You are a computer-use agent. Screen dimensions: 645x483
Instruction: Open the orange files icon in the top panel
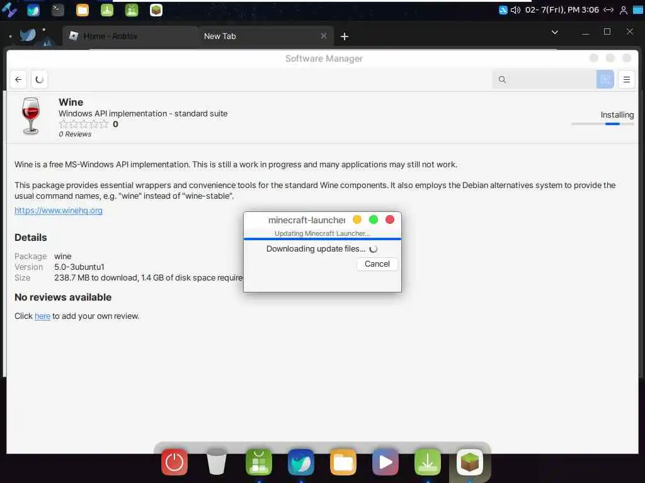pos(83,10)
